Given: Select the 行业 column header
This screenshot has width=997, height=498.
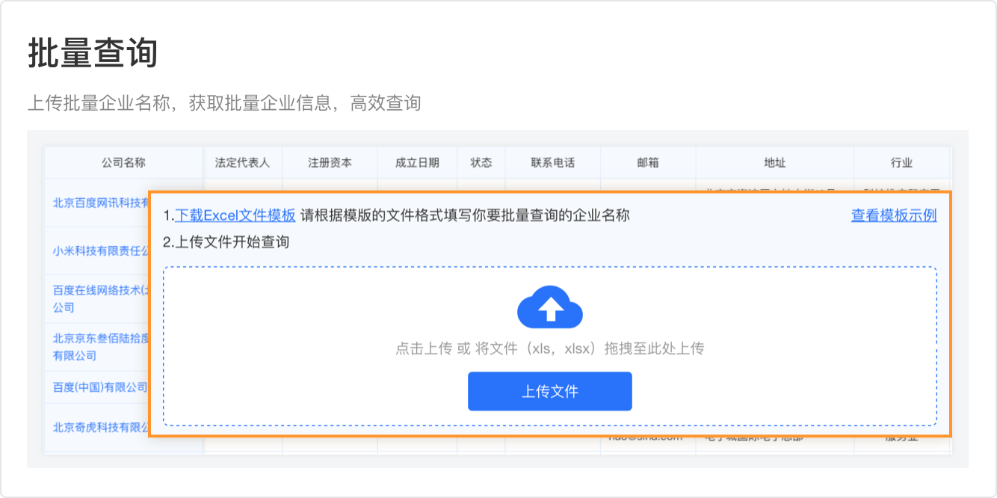Looking at the screenshot, I should click(x=901, y=162).
